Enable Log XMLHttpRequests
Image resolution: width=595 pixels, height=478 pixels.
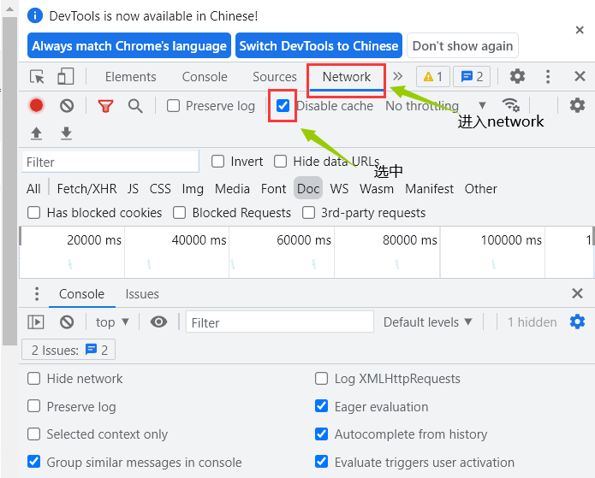coord(321,378)
